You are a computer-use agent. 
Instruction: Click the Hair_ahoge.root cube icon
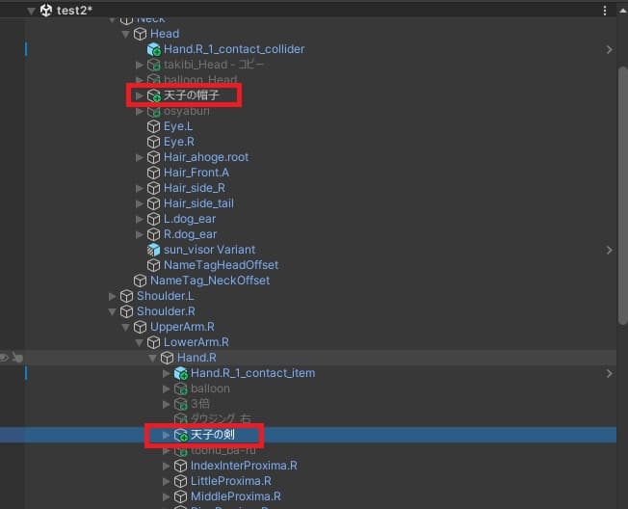[x=154, y=157]
